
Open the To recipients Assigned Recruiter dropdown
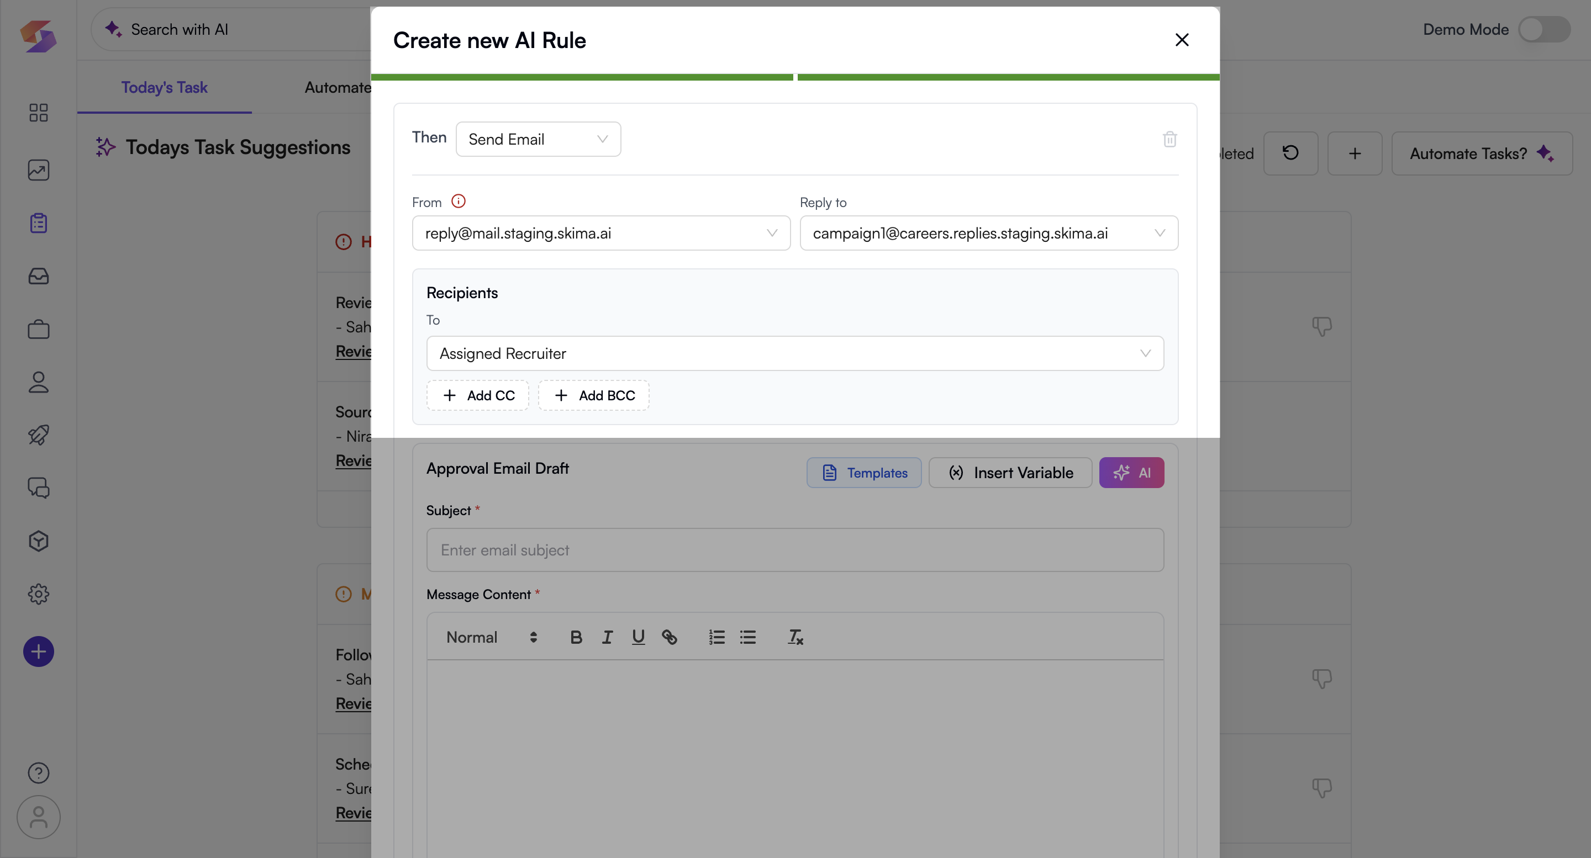795,353
